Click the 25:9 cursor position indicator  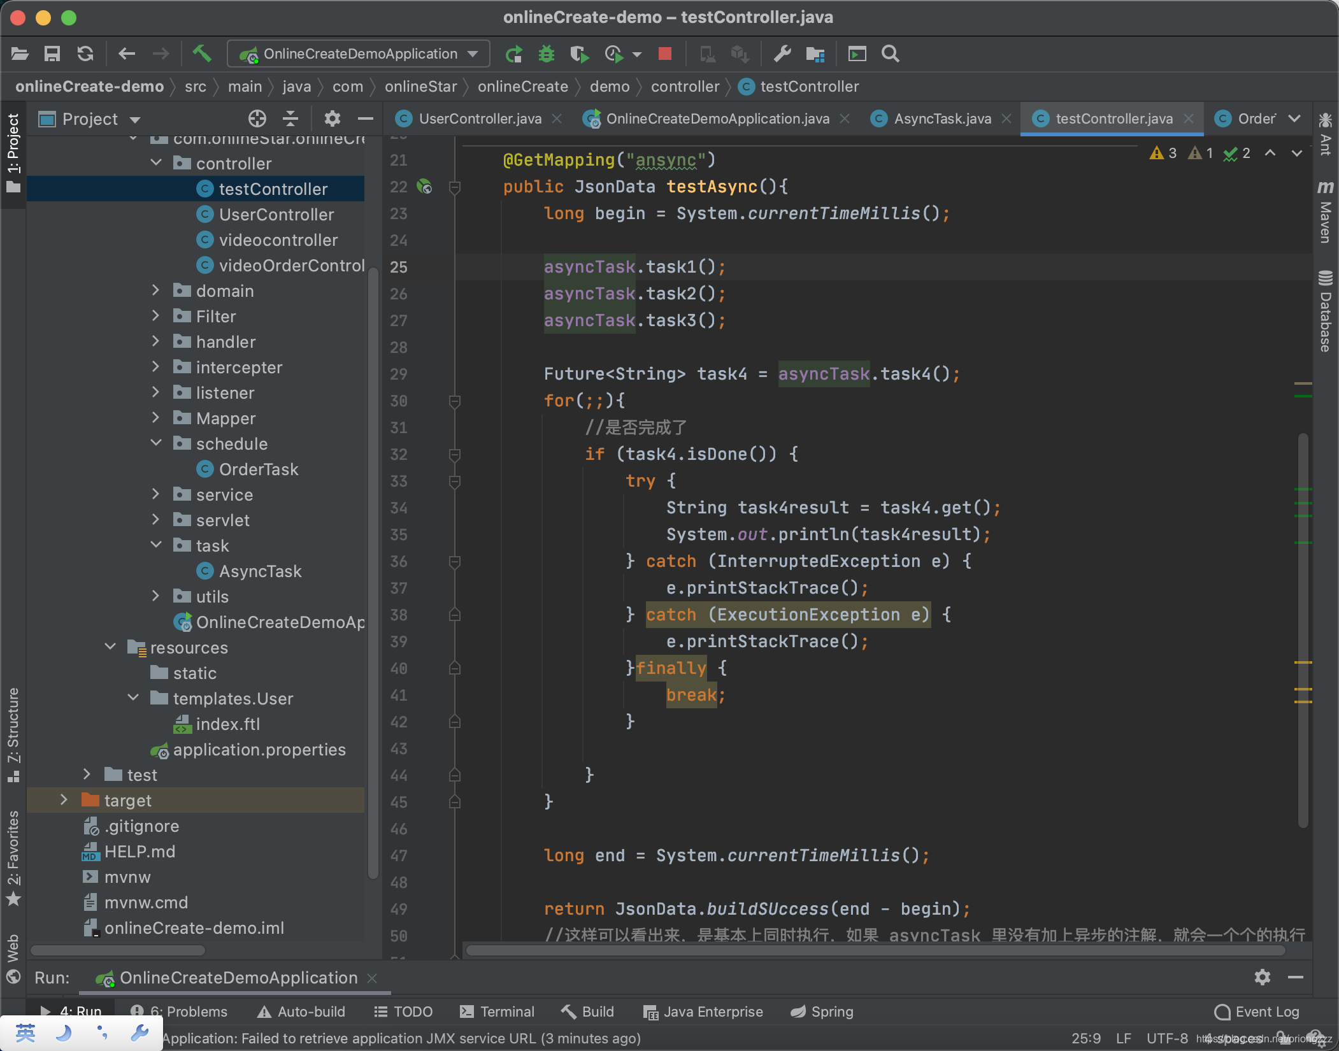point(1086,1038)
